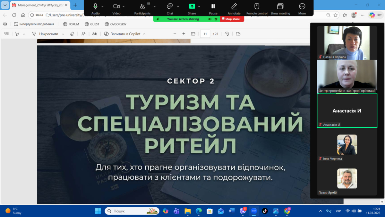This screenshot has height=217, width=385.
Task: Pause the Zoom screen share
Action: [x=213, y=6]
